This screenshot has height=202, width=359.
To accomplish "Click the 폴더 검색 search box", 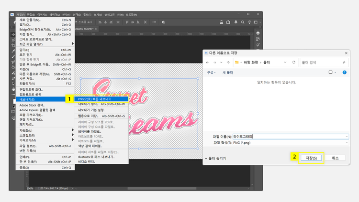I will [x=324, y=63].
